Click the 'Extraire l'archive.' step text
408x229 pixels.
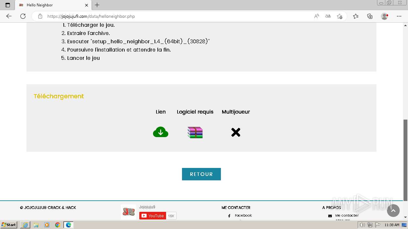coord(88,33)
